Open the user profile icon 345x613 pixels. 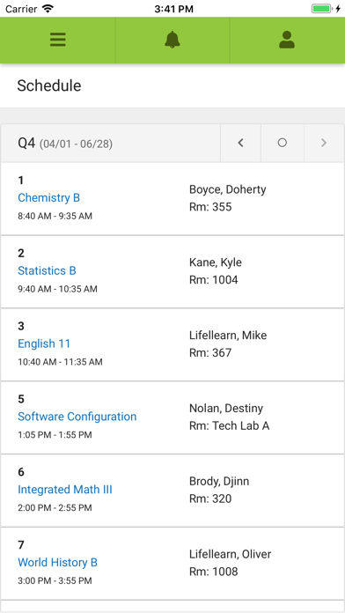point(287,40)
